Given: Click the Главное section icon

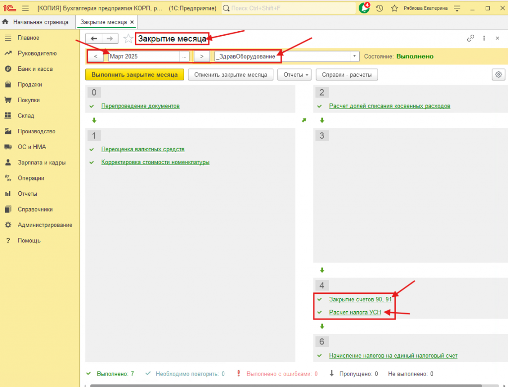Looking at the screenshot, I should pos(8,38).
